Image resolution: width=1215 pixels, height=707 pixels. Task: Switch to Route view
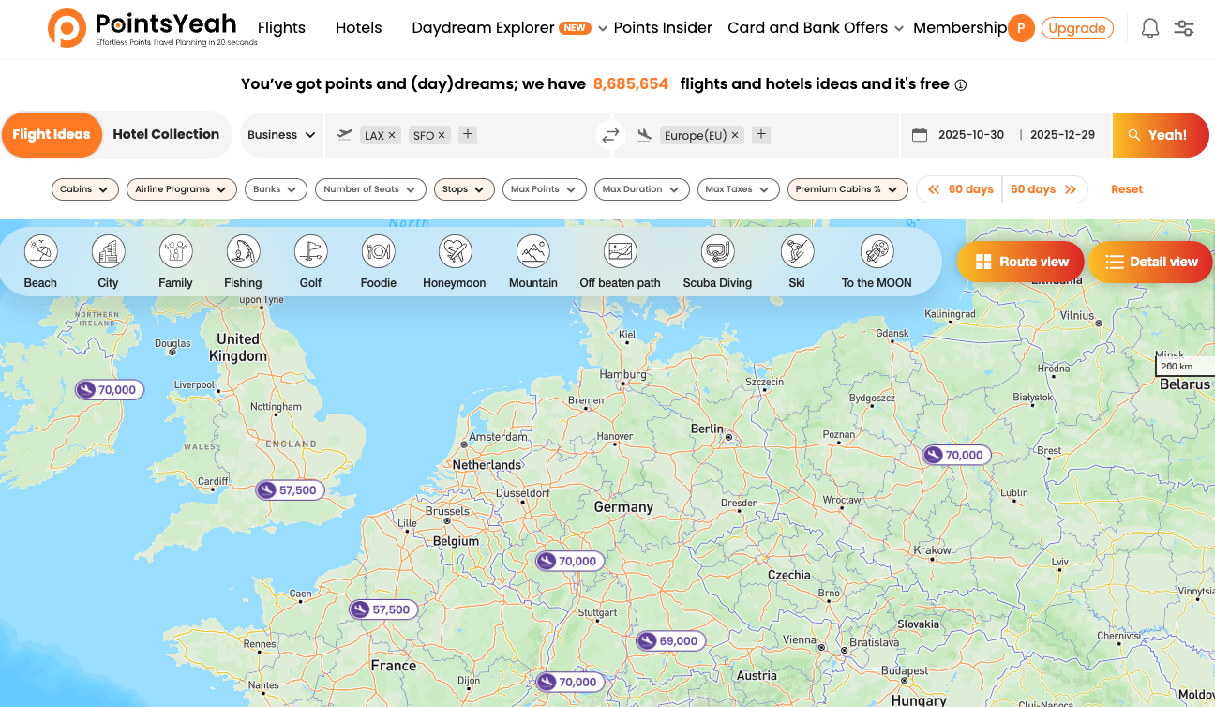point(1020,262)
